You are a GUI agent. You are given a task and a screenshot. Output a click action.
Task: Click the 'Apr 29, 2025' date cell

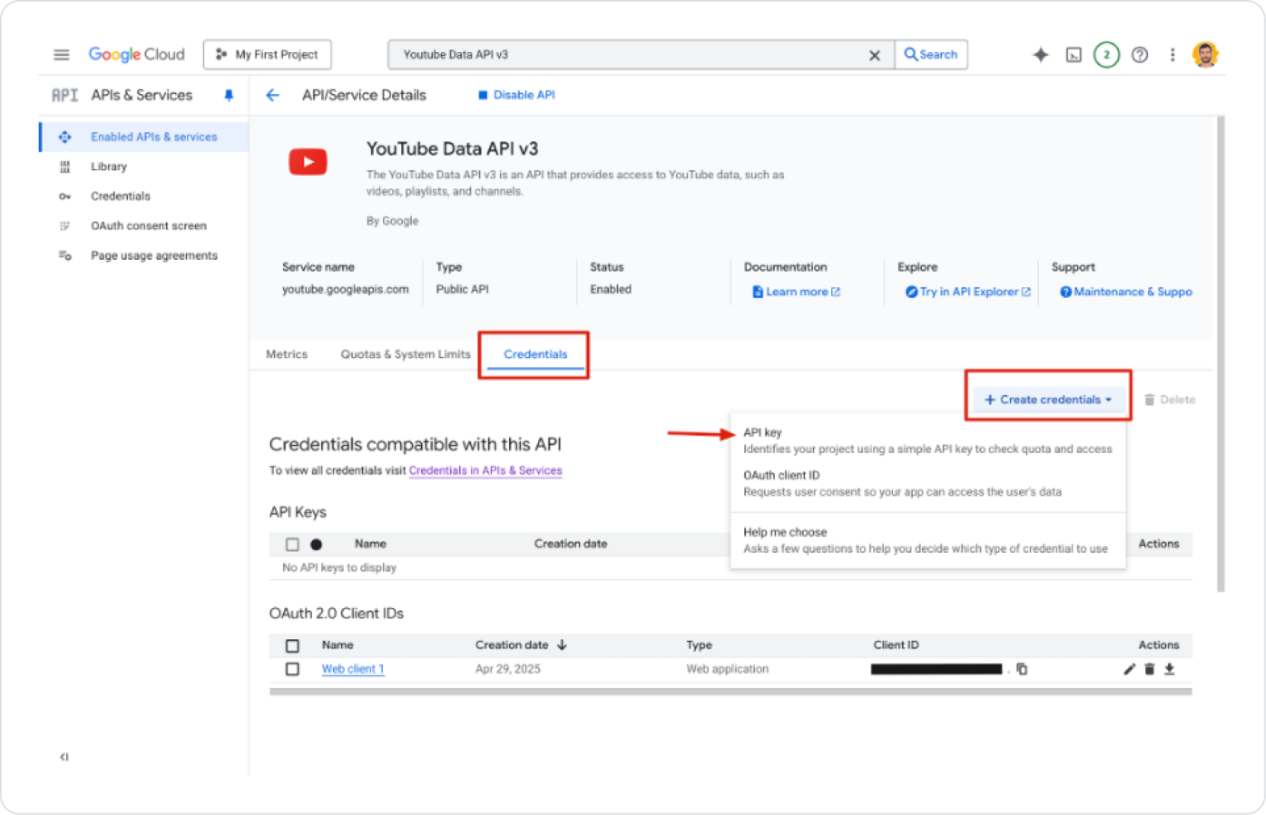508,669
